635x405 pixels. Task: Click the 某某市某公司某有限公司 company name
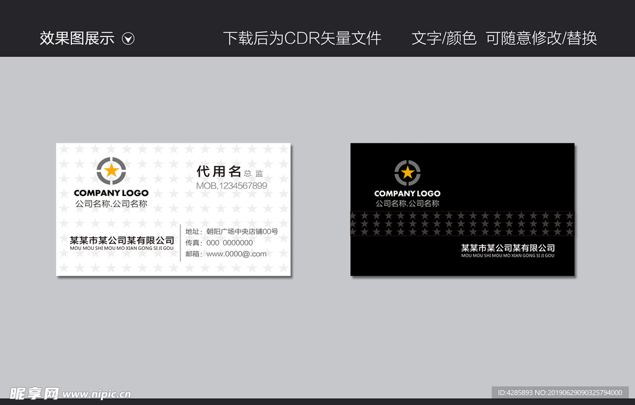pos(122,238)
